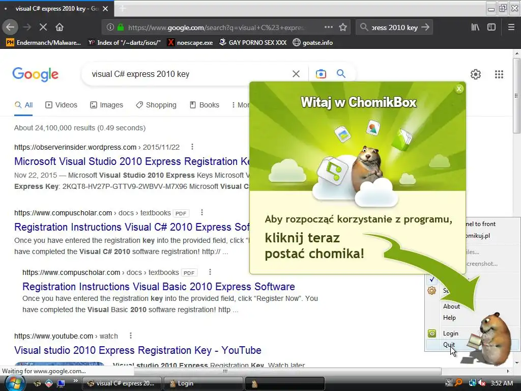Switch to the Videos search tab

tap(62, 105)
